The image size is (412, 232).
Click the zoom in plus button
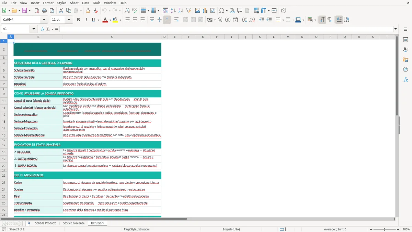pos(398,229)
